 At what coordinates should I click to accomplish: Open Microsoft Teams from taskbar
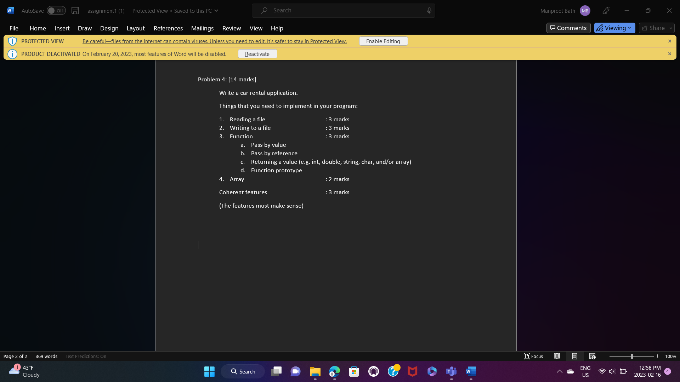[x=451, y=371]
